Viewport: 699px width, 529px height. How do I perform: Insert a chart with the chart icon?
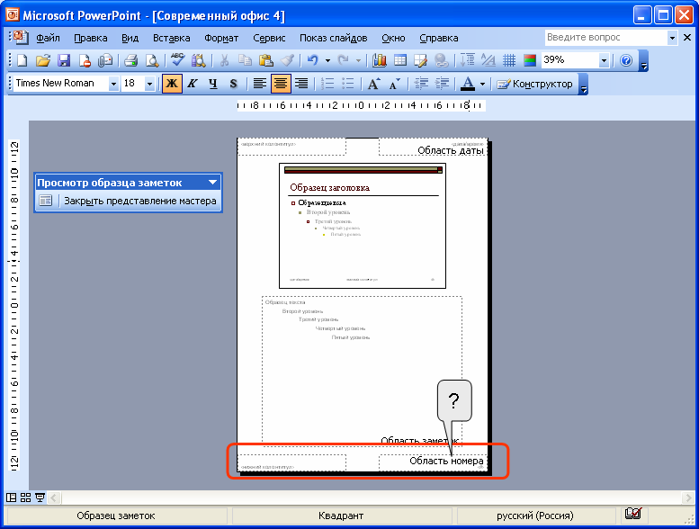(380, 60)
